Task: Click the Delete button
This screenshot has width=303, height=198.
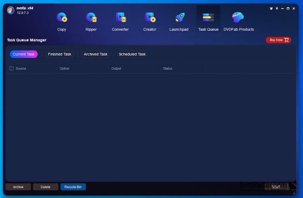Action: [45, 187]
